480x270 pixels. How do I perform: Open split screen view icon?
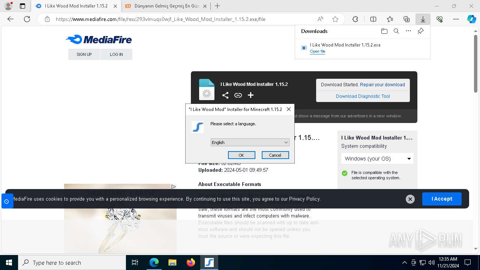[x=373, y=19]
